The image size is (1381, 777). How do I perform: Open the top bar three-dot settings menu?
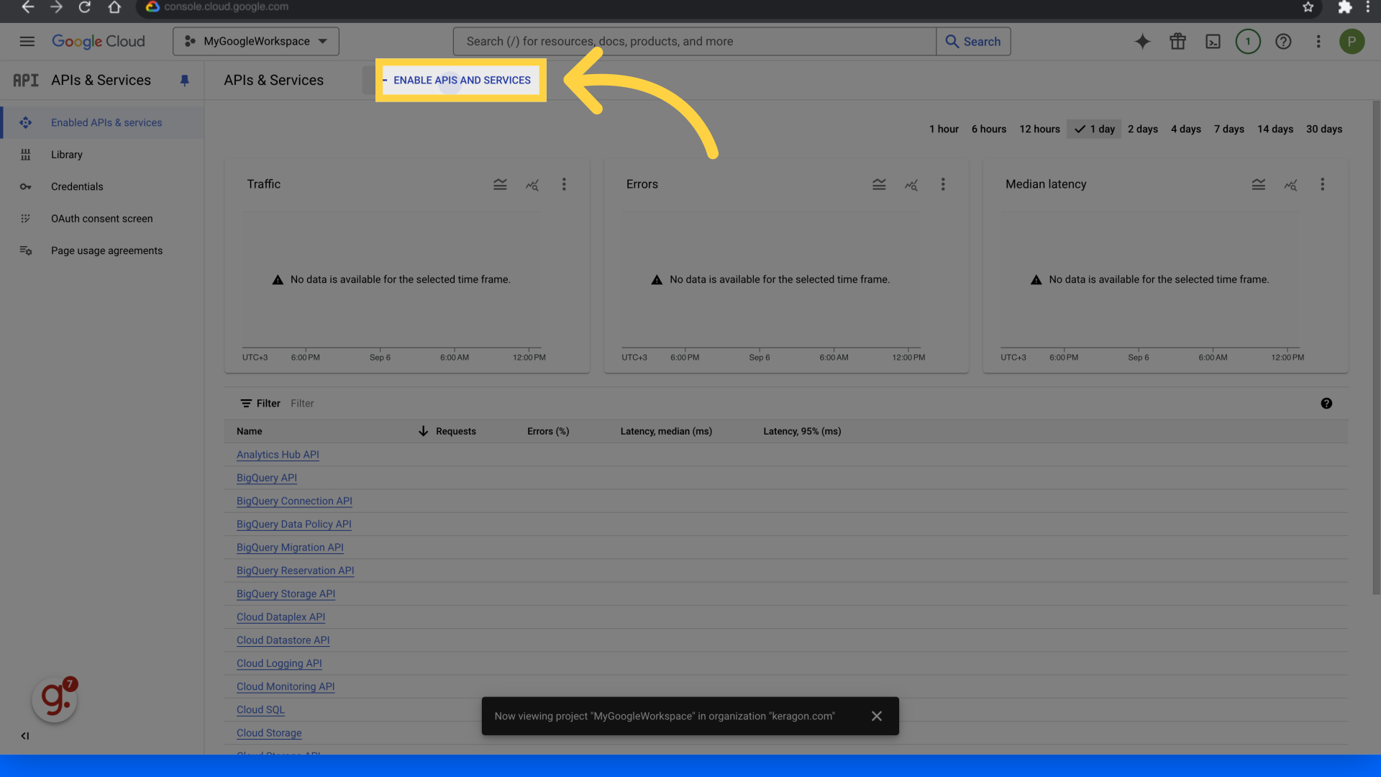point(1318,41)
